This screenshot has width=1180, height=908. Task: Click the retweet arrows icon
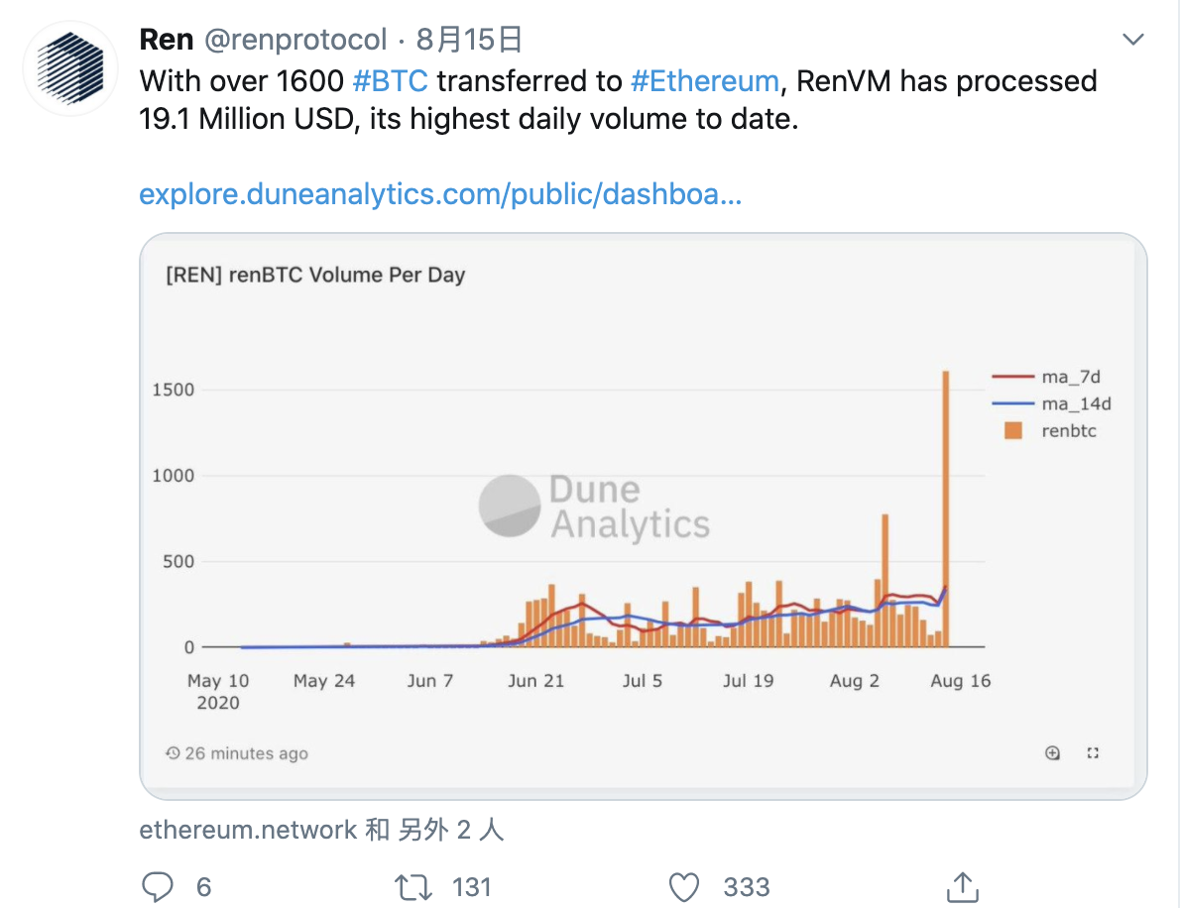(x=413, y=887)
